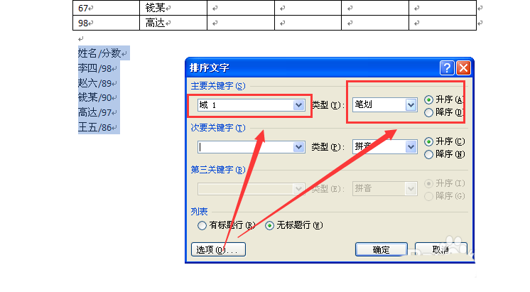Select 降序(D) for the main keyword
This screenshot has height=292, width=530.
428,112
